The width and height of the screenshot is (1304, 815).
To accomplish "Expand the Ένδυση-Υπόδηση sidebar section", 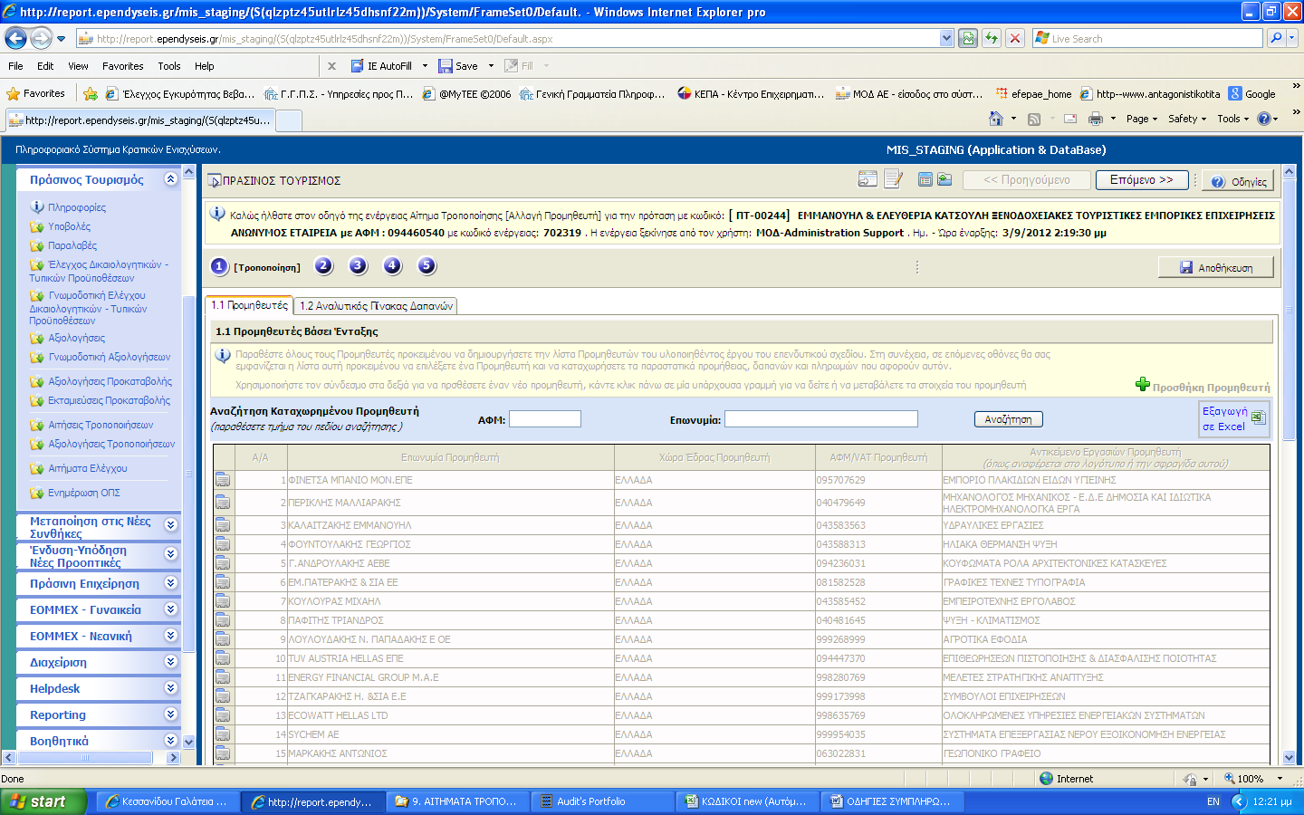I will point(170,553).
